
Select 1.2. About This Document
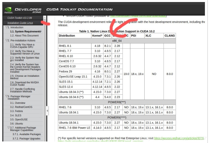tap(24, 36)
